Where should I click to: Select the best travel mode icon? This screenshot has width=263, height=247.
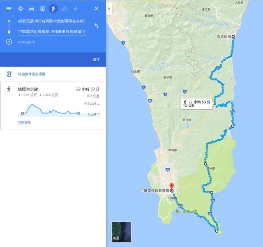pos(21,9)
